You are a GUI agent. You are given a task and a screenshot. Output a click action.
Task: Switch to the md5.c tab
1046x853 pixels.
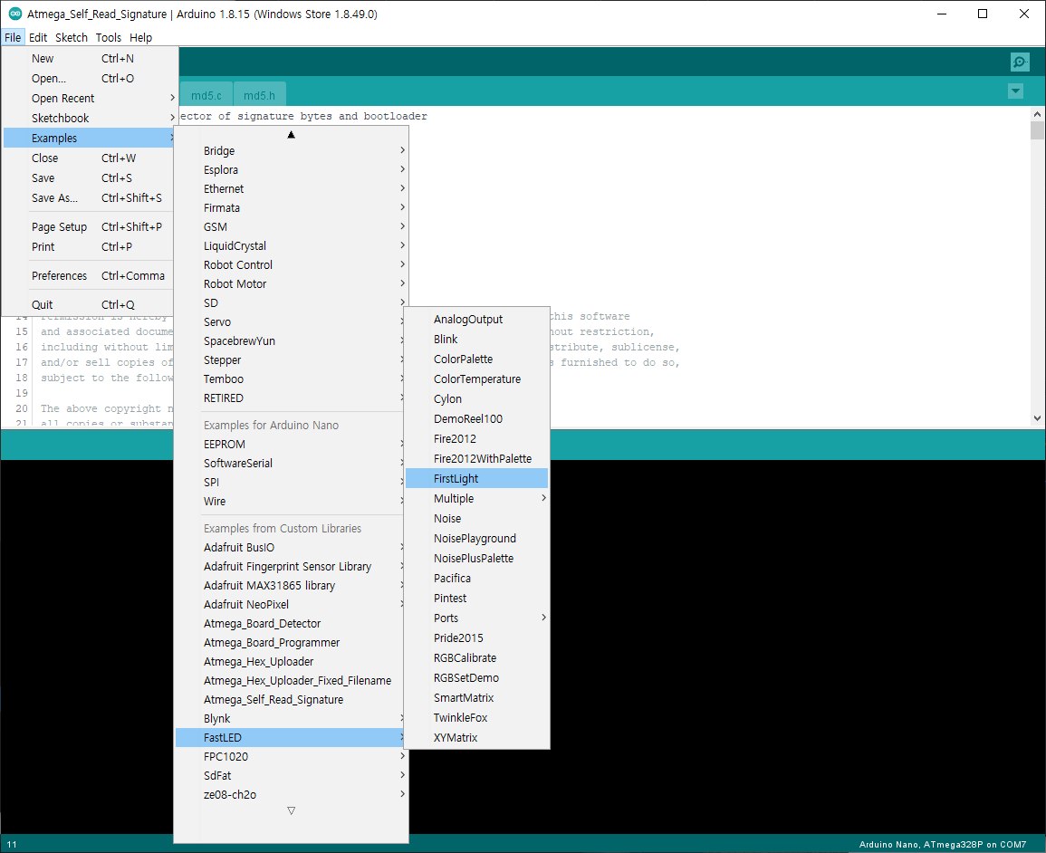pyautogui.click(x=206, y=95)
